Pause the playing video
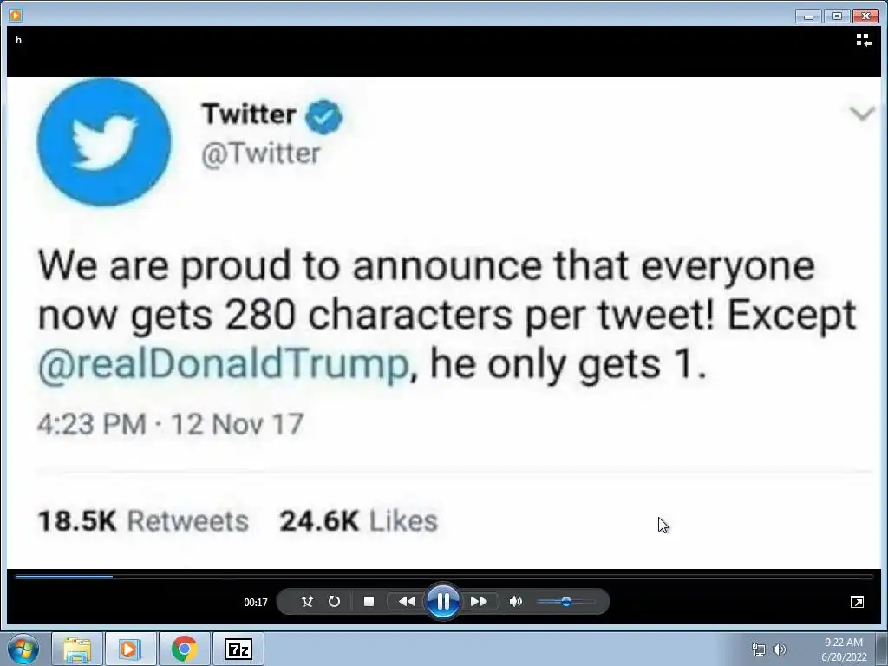888x666 pixels. pos(443,601)
